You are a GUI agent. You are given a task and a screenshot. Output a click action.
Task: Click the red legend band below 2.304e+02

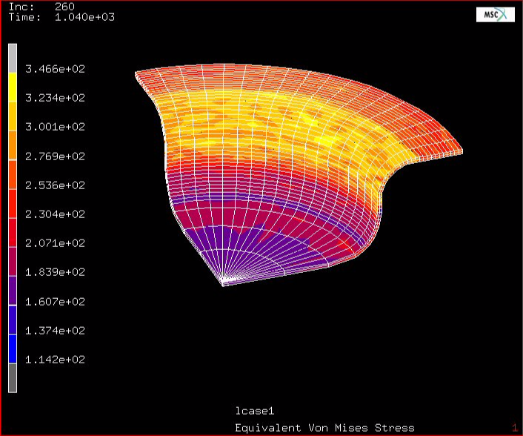13,228
